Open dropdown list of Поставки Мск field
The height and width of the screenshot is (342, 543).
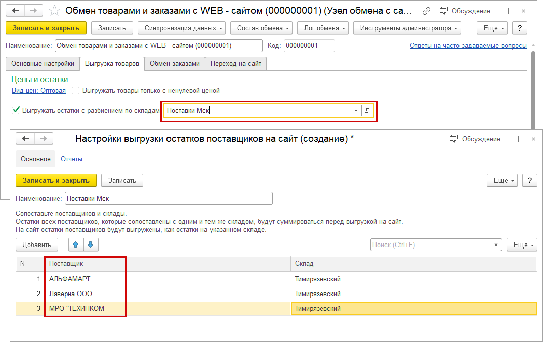pos(356,110)
